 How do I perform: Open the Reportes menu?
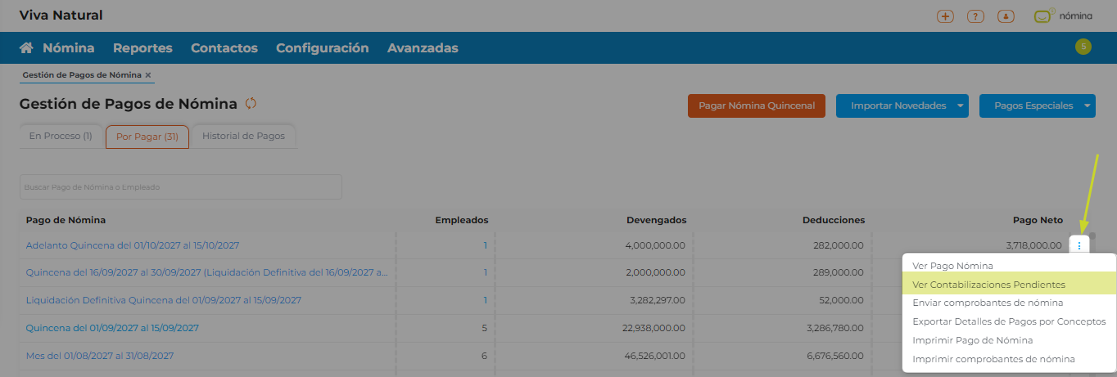(x=142, y=47)
